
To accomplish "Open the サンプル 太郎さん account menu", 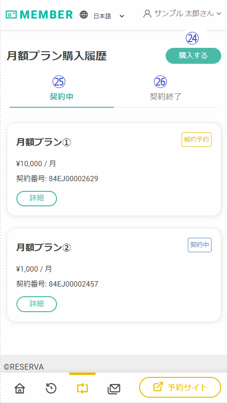I will coord(182,14).
